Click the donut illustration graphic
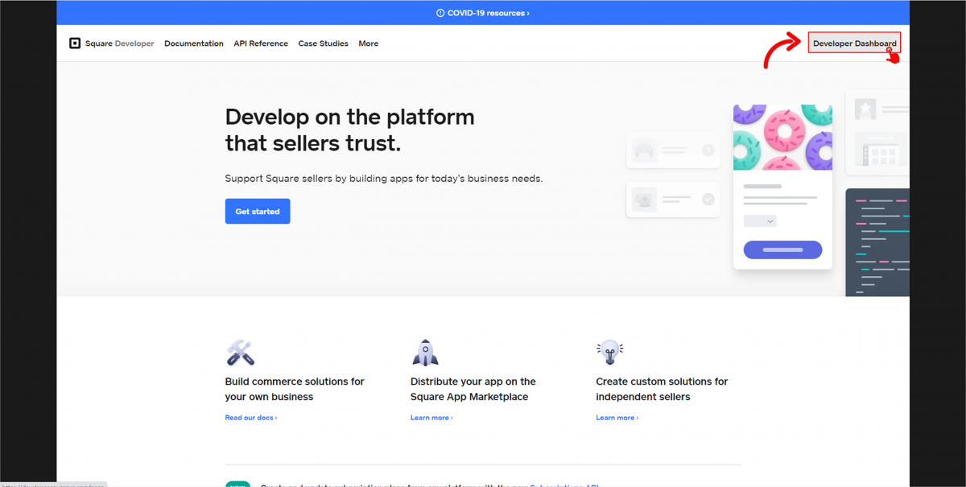 [x=782, y=137]
